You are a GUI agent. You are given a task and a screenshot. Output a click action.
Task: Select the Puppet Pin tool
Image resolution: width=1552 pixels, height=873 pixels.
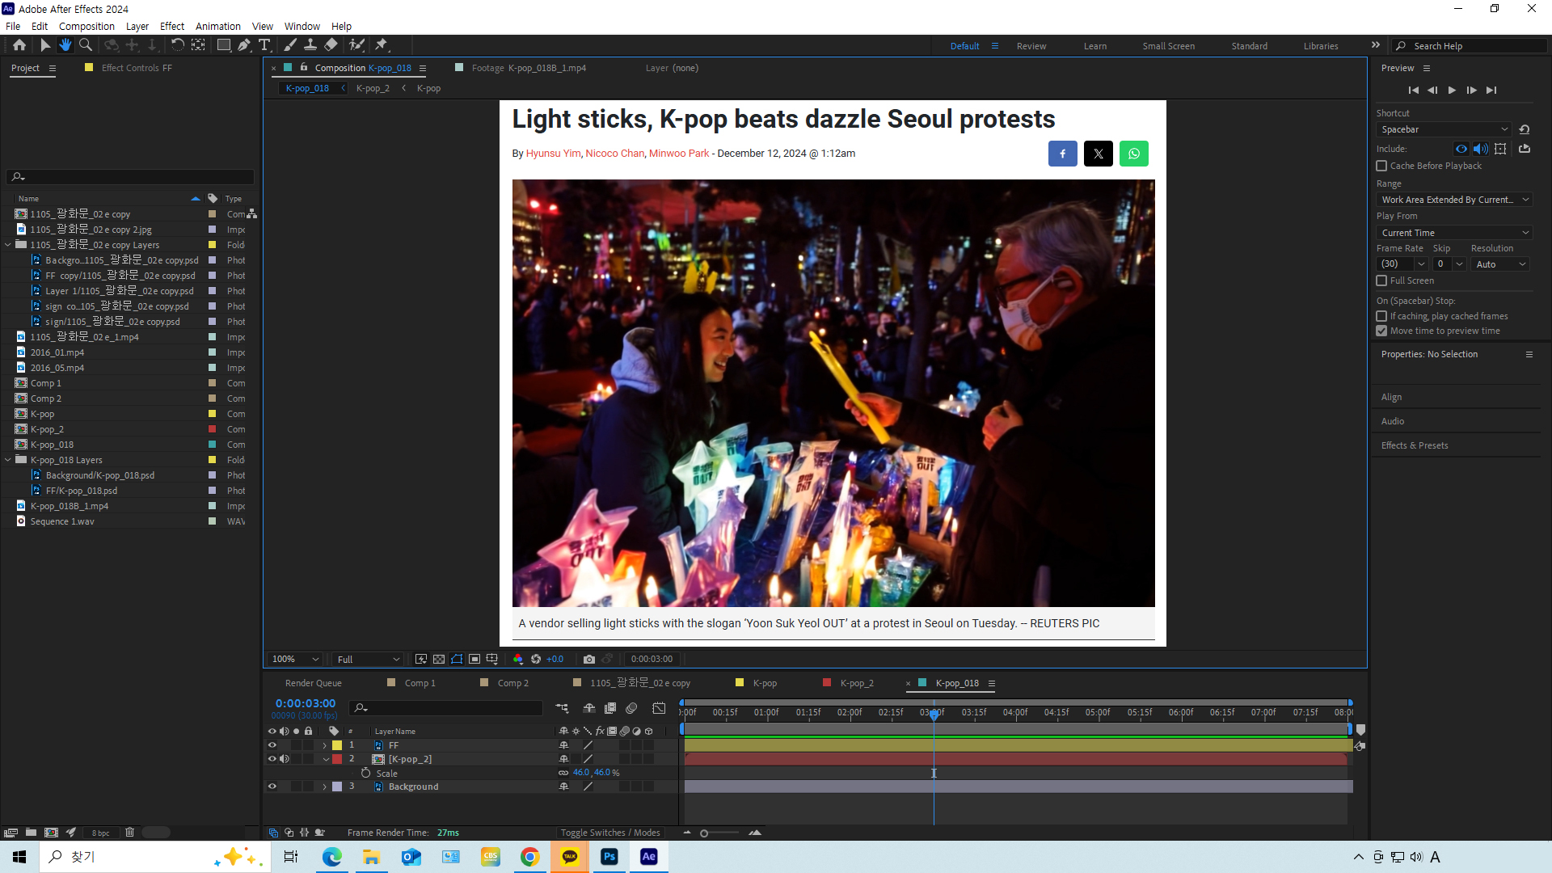click(382, 45)
